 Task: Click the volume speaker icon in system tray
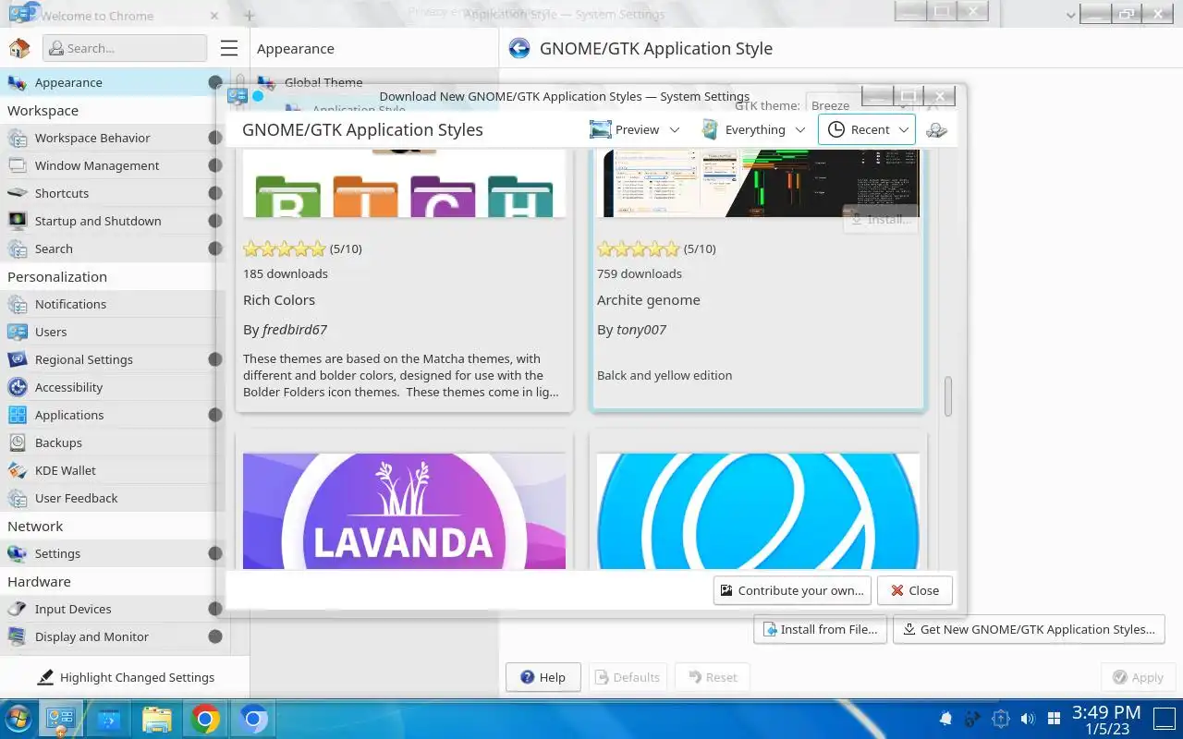pos(1027,719)
